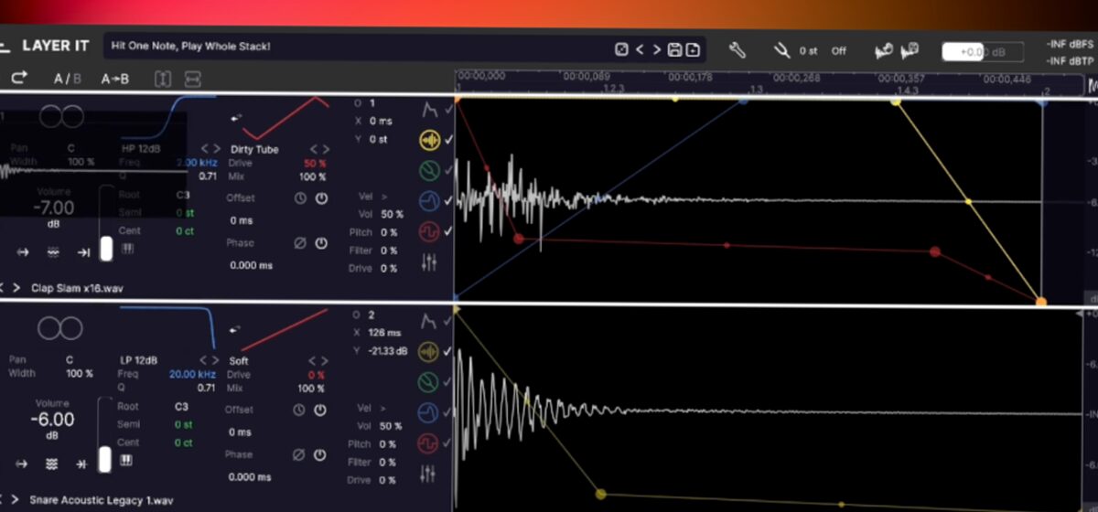Go to next preset with right arrow
The width and height of the screenshot is (1098, 512).
657,50
